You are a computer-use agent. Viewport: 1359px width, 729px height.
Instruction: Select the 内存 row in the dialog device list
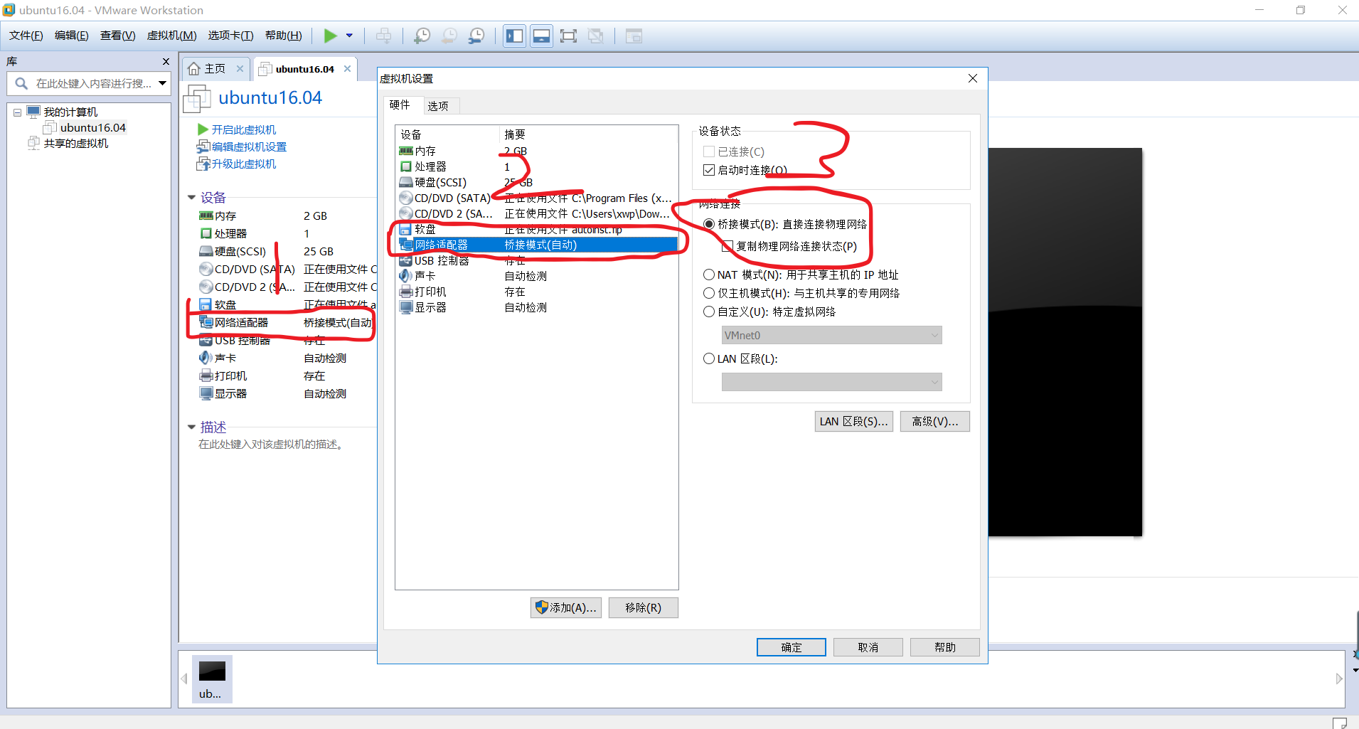pos(537,151)
